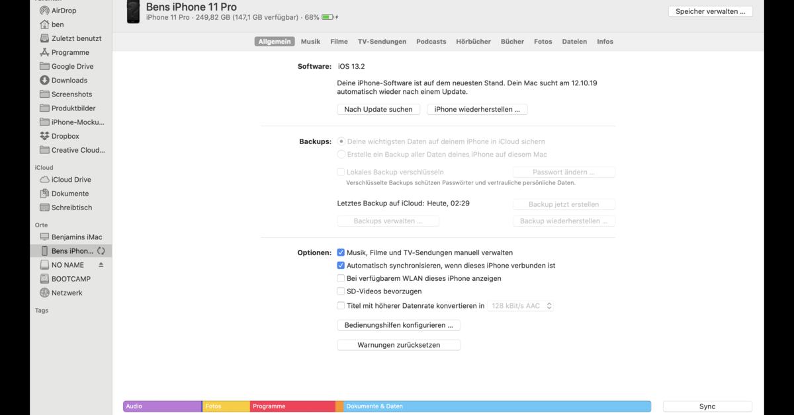Open the Infos tab
Screen dimensions: 794x415
[x=605, y=42]
